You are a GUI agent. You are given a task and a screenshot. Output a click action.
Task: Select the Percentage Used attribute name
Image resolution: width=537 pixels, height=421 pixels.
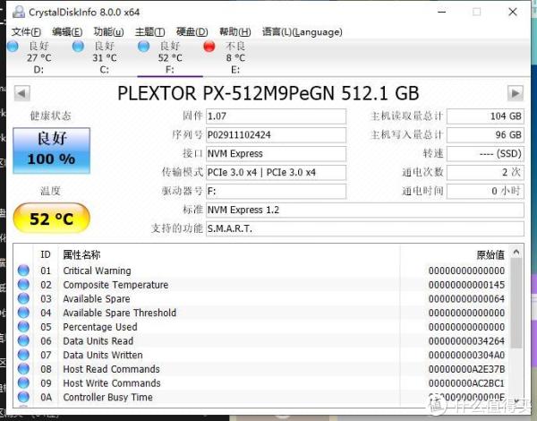tap(100, 327)
